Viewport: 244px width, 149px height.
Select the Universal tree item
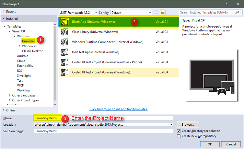pyautogui.click(x=28, y=41)
